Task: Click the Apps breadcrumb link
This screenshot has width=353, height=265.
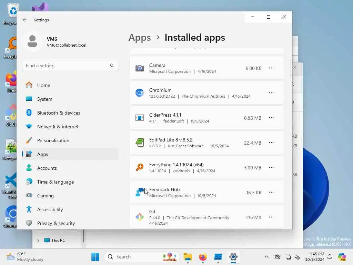Action: [140, 37]
